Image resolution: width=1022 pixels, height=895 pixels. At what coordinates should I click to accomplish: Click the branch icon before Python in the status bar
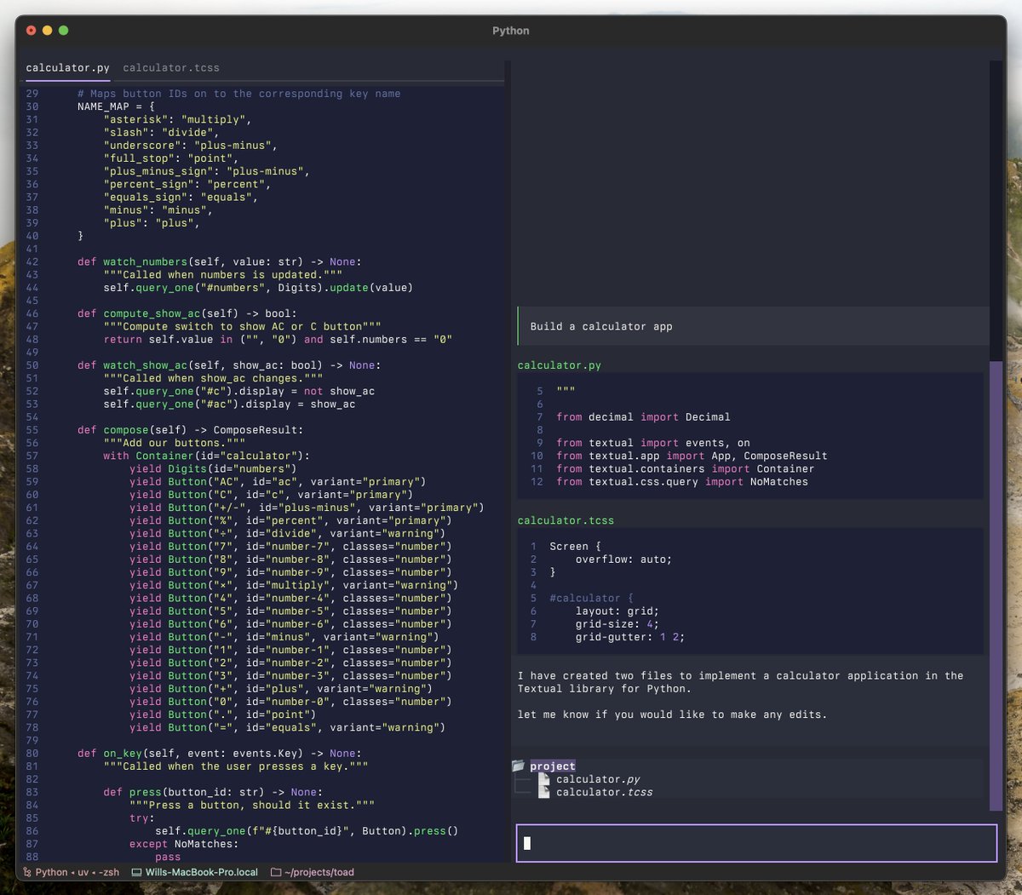(x=27, y=872)
